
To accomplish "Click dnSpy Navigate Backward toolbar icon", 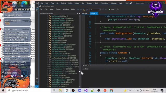I will pos(78,10).
